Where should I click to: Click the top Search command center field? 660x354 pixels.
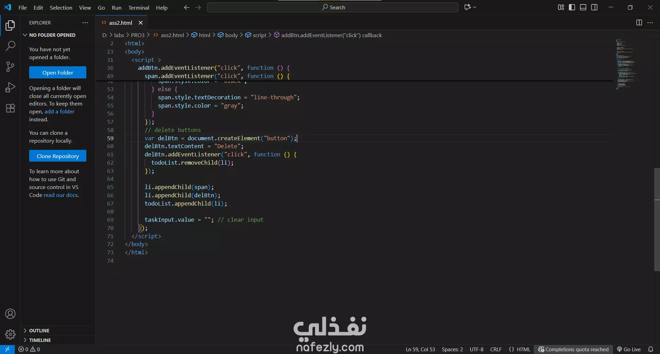(x=333, y=7)
